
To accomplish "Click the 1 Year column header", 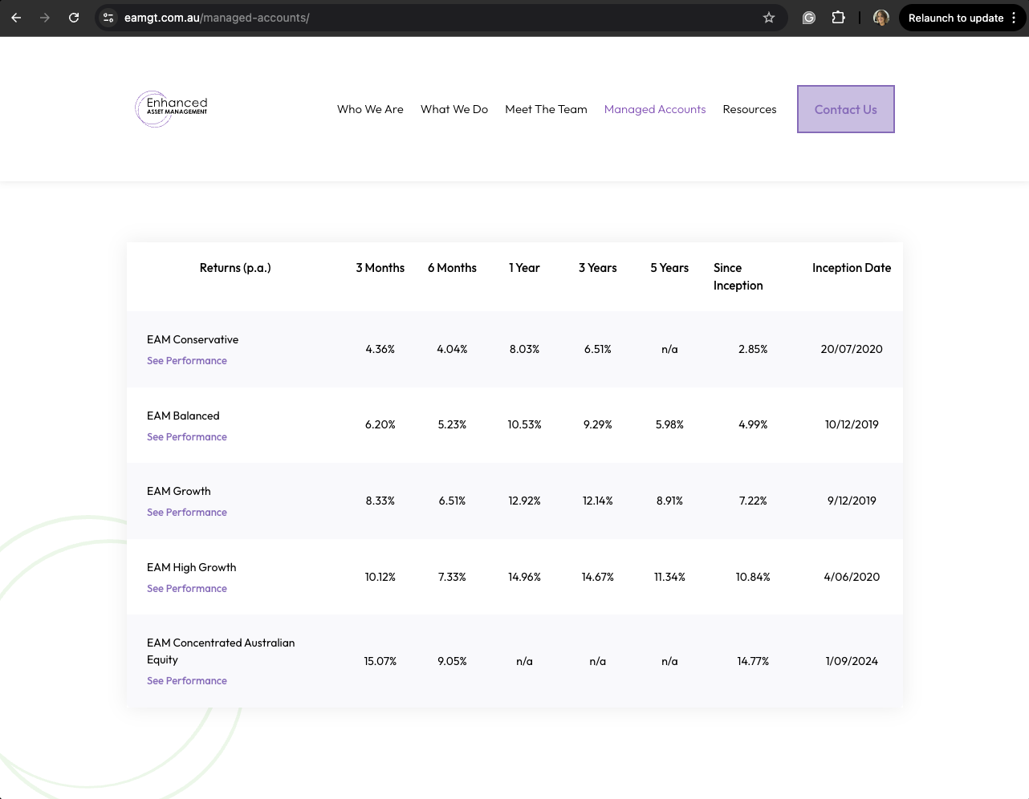I will [524, 268].
